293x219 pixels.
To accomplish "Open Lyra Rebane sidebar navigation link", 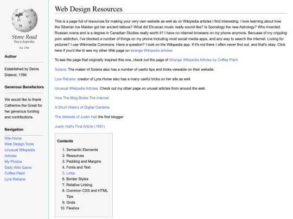I will (x=15, y=179).
